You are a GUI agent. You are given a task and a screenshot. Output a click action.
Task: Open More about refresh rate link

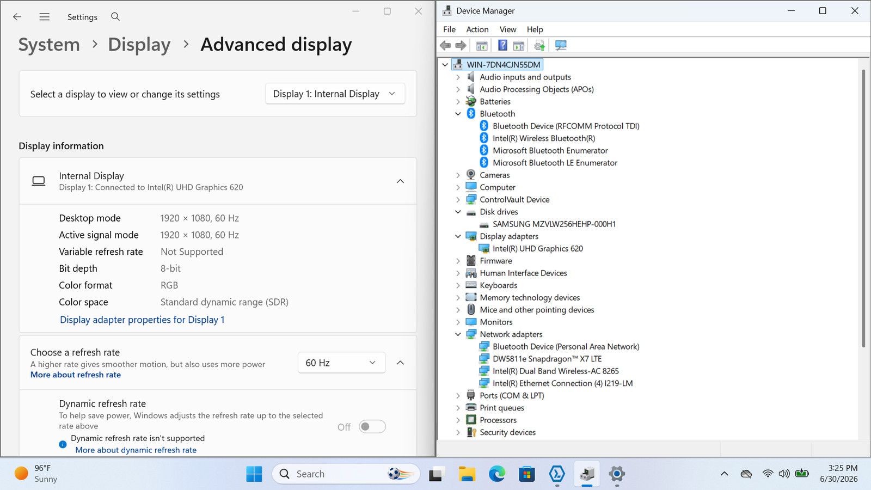pyautogui.click(x=76, y=375)
